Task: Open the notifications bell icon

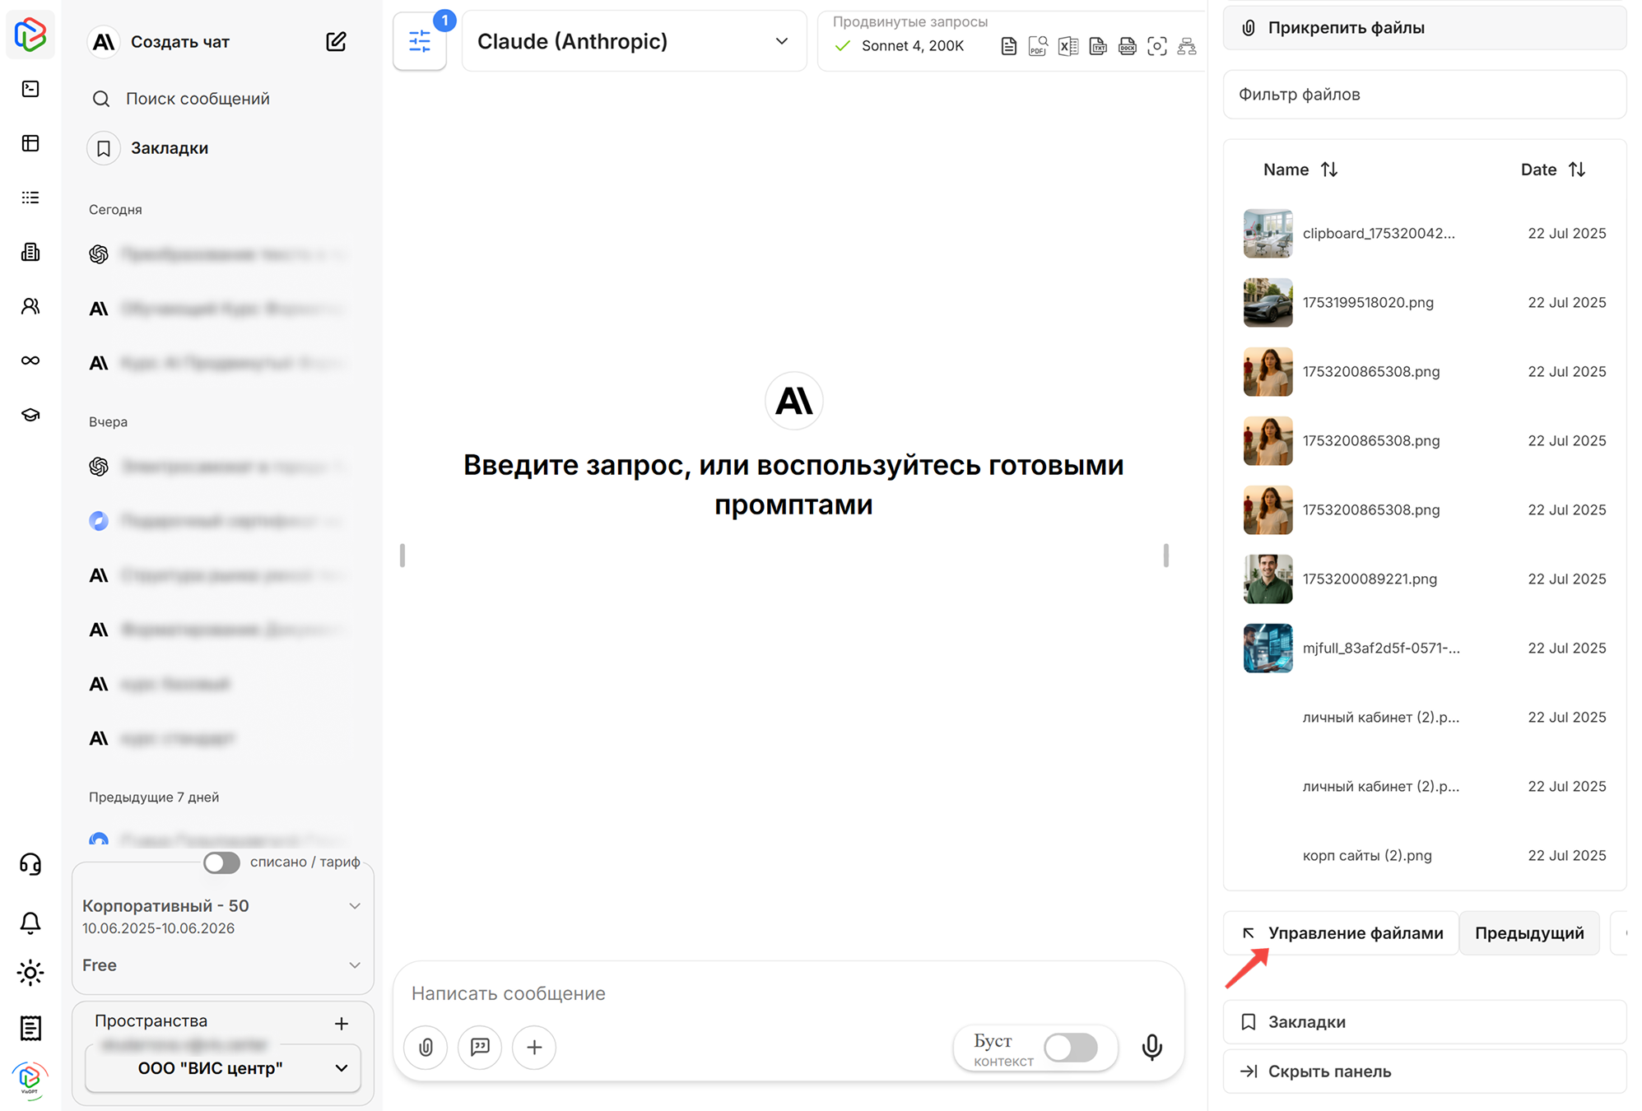Action: [30, 923]
